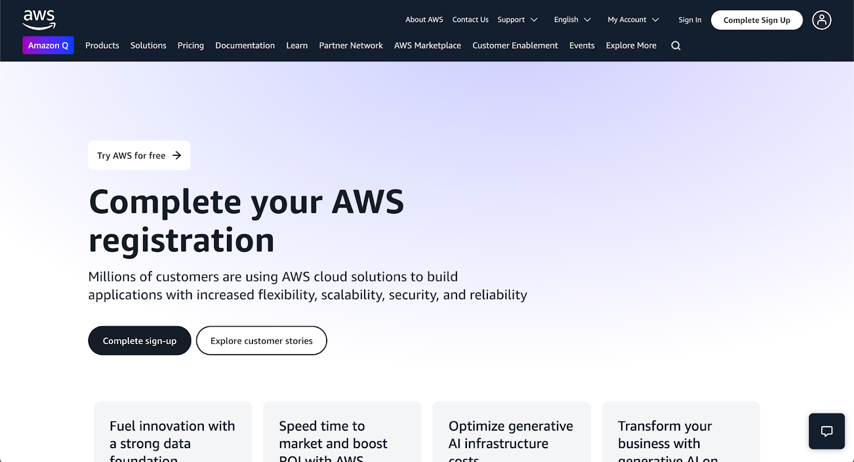Screen dimensions: 854x462
Task: Open Optimize generative AI infrastructure card
Action: pos(511,432)
